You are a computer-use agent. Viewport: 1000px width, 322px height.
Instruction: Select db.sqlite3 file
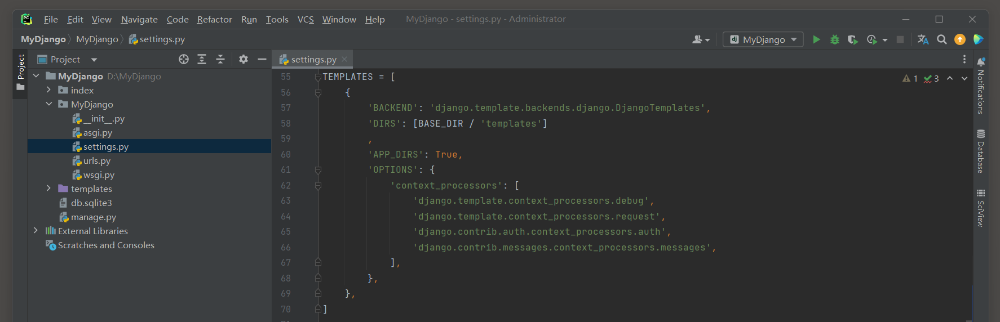coord(86,203)
